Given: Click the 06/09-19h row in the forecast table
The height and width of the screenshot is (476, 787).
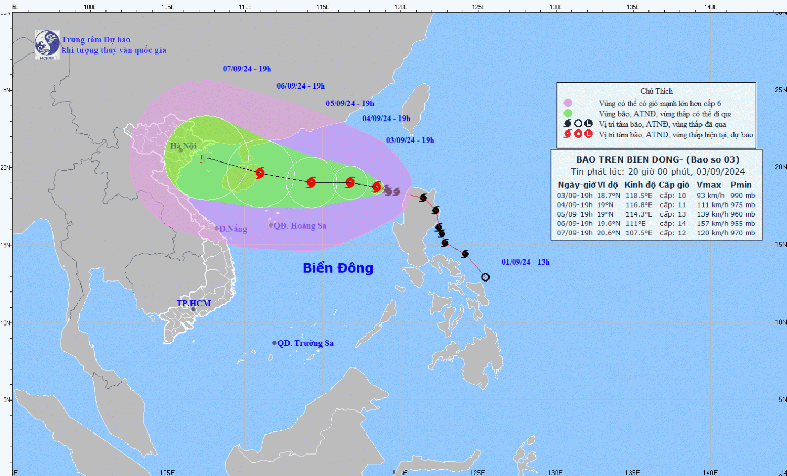Looking at the screenshot, I should 655,223.
